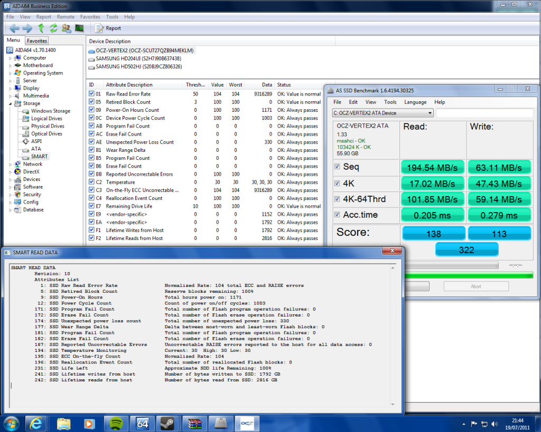Open the Report toolbar button

click(x=108, y=28)
